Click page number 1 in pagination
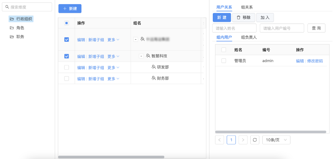Screen dimensions: 334x159 point(231,140)
